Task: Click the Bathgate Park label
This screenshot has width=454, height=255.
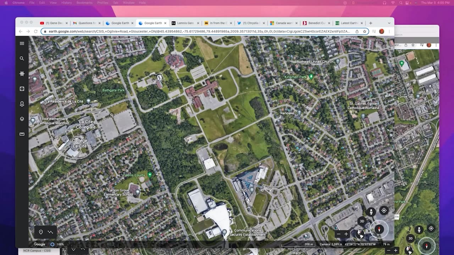Action: coord(113,90)
